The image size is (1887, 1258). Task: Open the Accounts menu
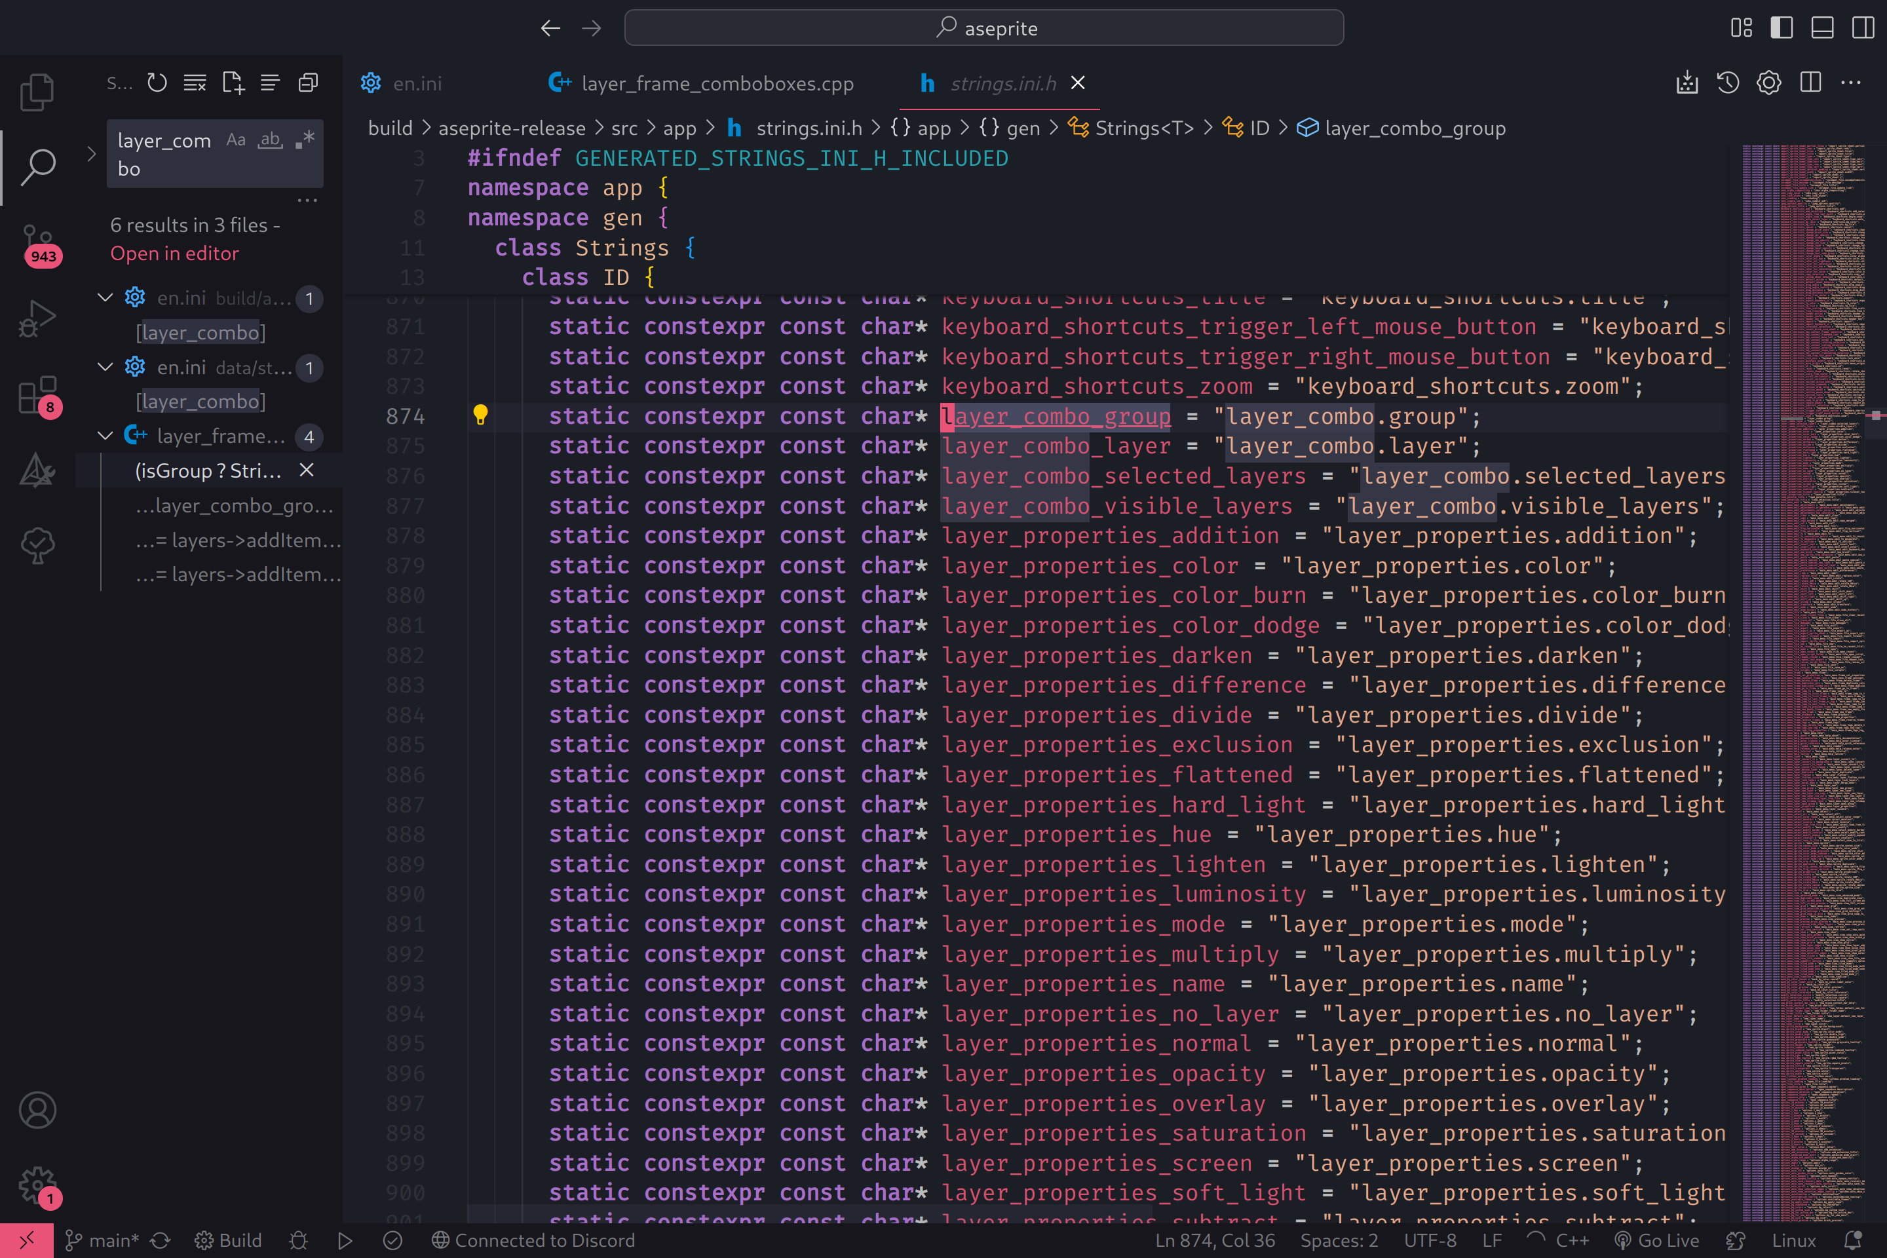pyautogui.click(x=37, y=1111)
